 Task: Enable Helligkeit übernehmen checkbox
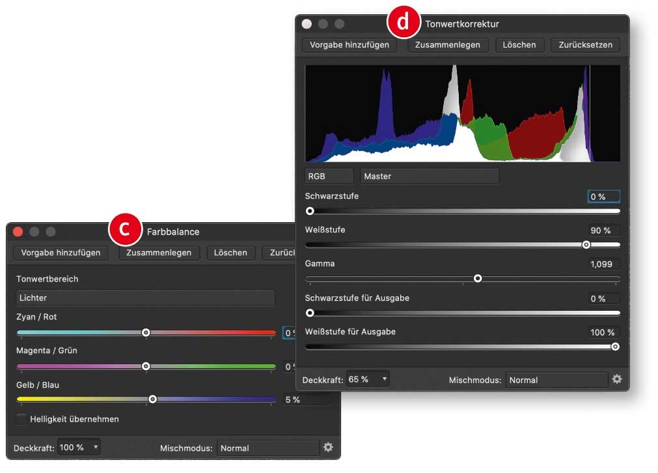[21, 419]
